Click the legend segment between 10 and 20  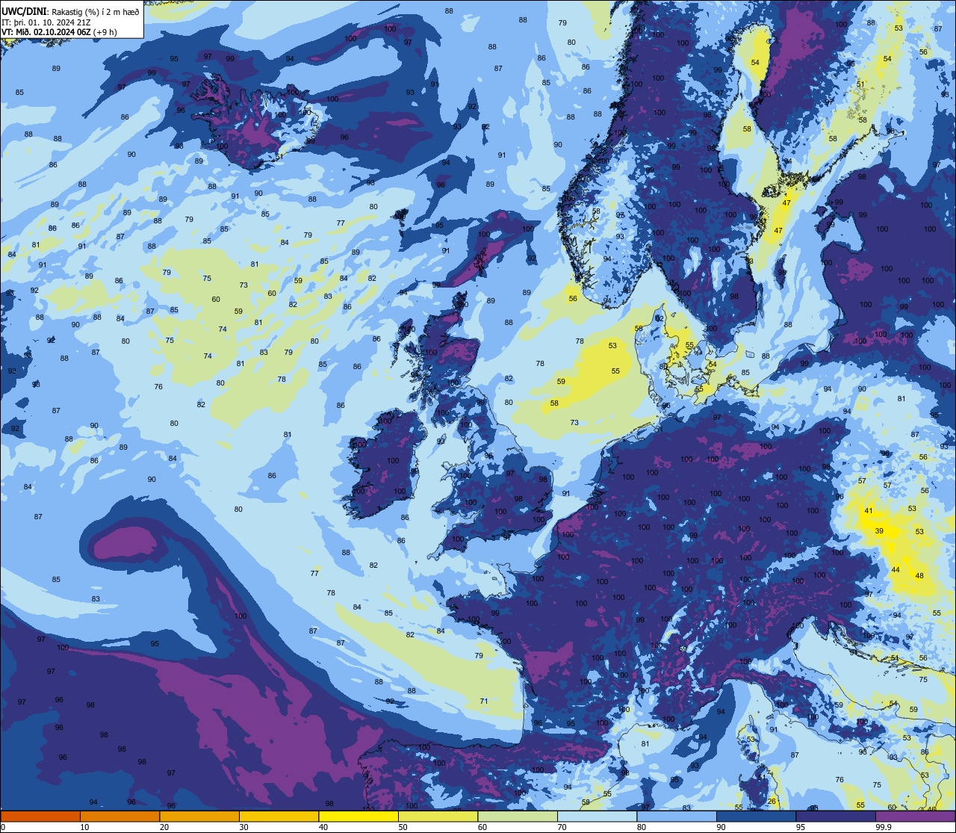coord(119,816)
